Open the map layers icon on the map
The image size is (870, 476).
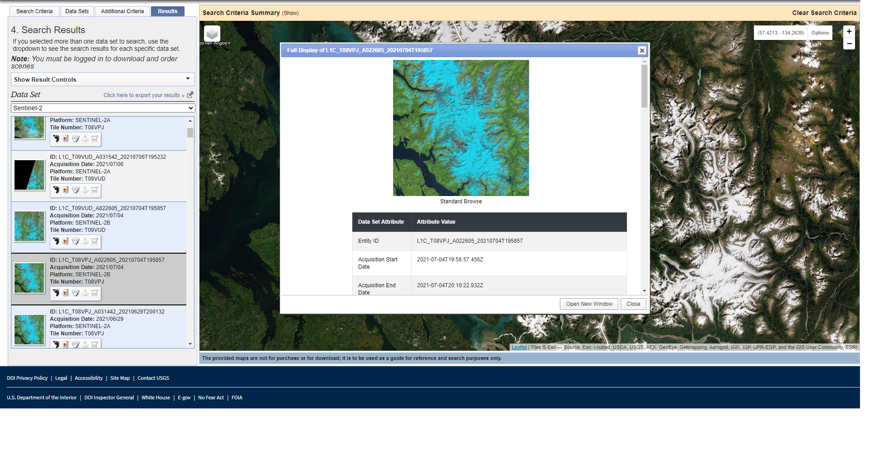click(x=211, y=33)
